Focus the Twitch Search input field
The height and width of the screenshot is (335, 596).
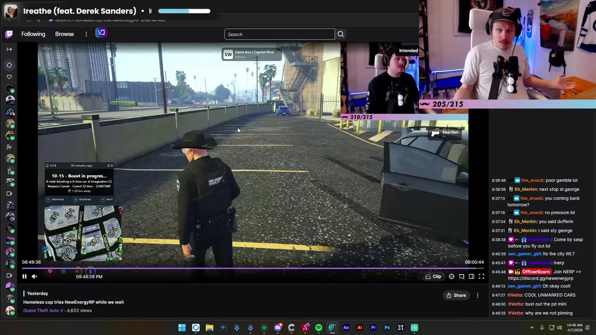point(279,34)
